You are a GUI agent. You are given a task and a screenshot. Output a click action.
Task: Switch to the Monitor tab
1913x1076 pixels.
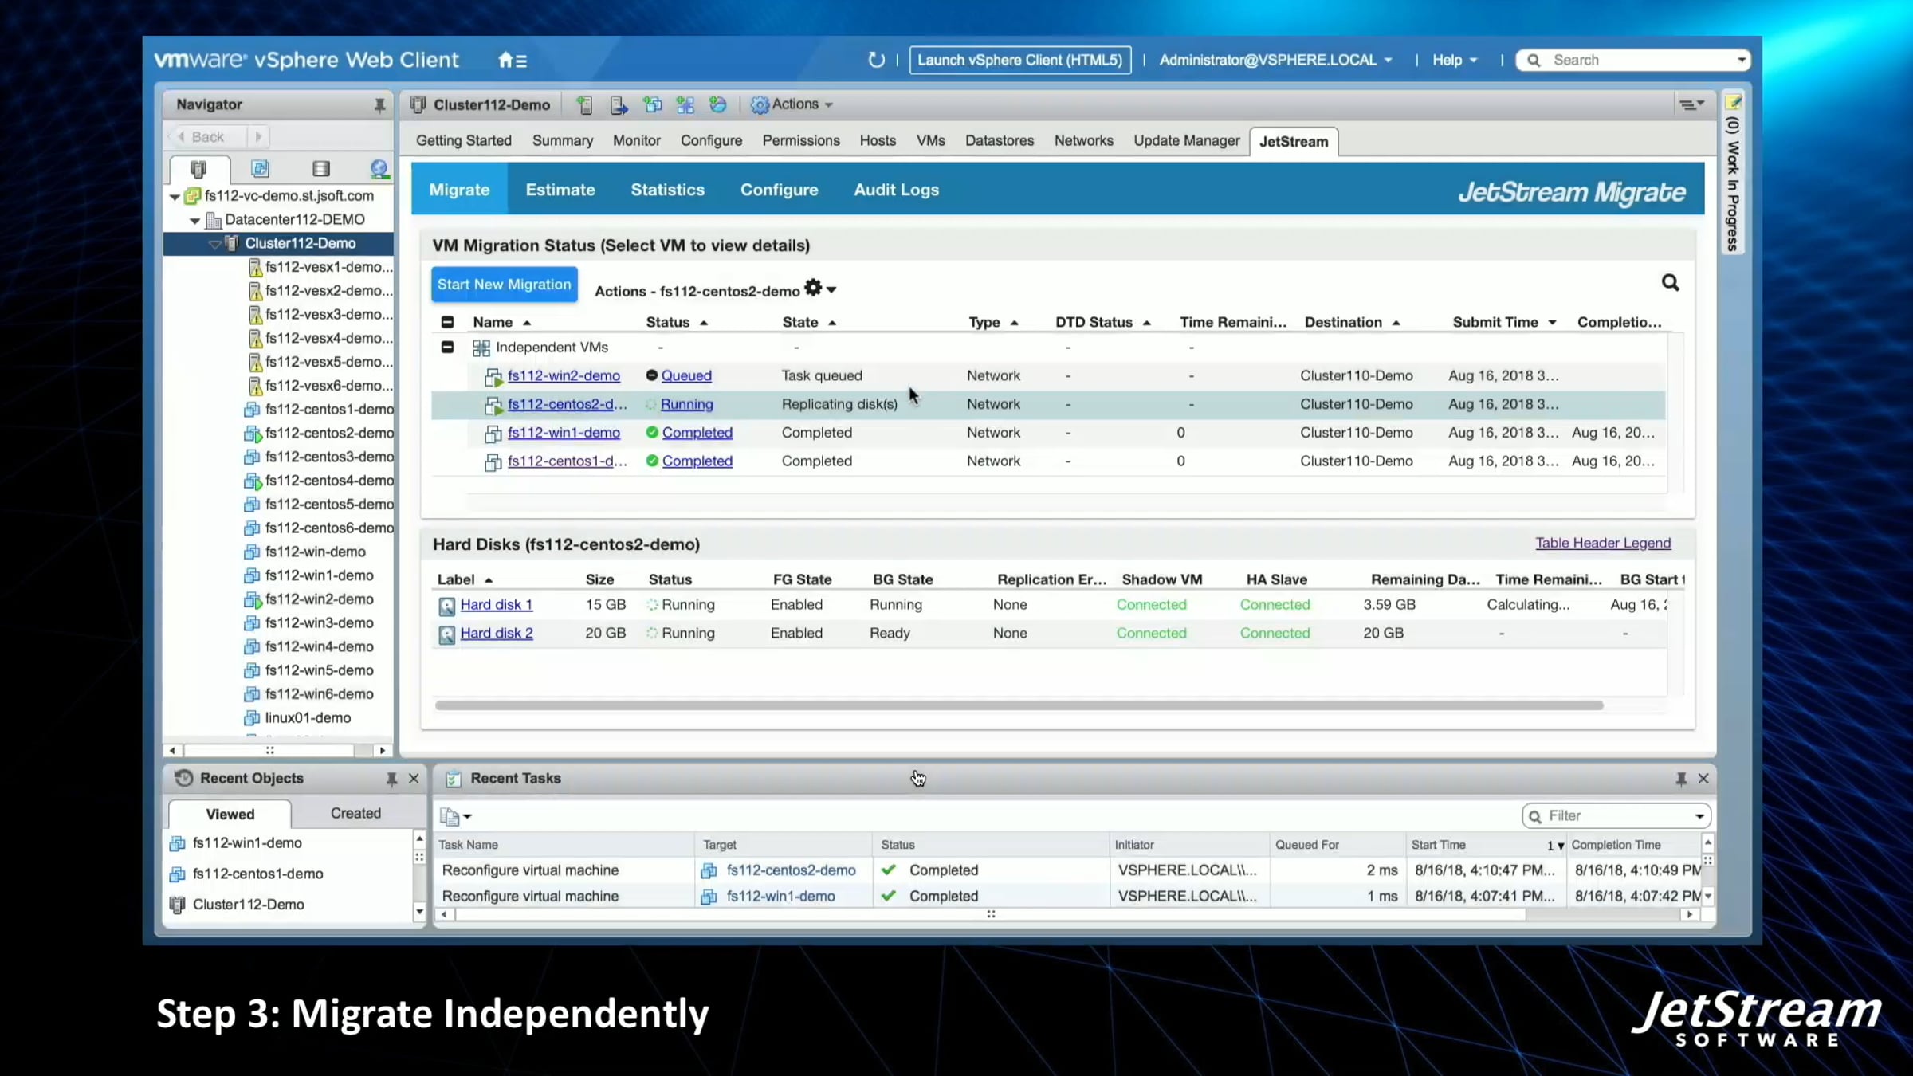(636, 141)
